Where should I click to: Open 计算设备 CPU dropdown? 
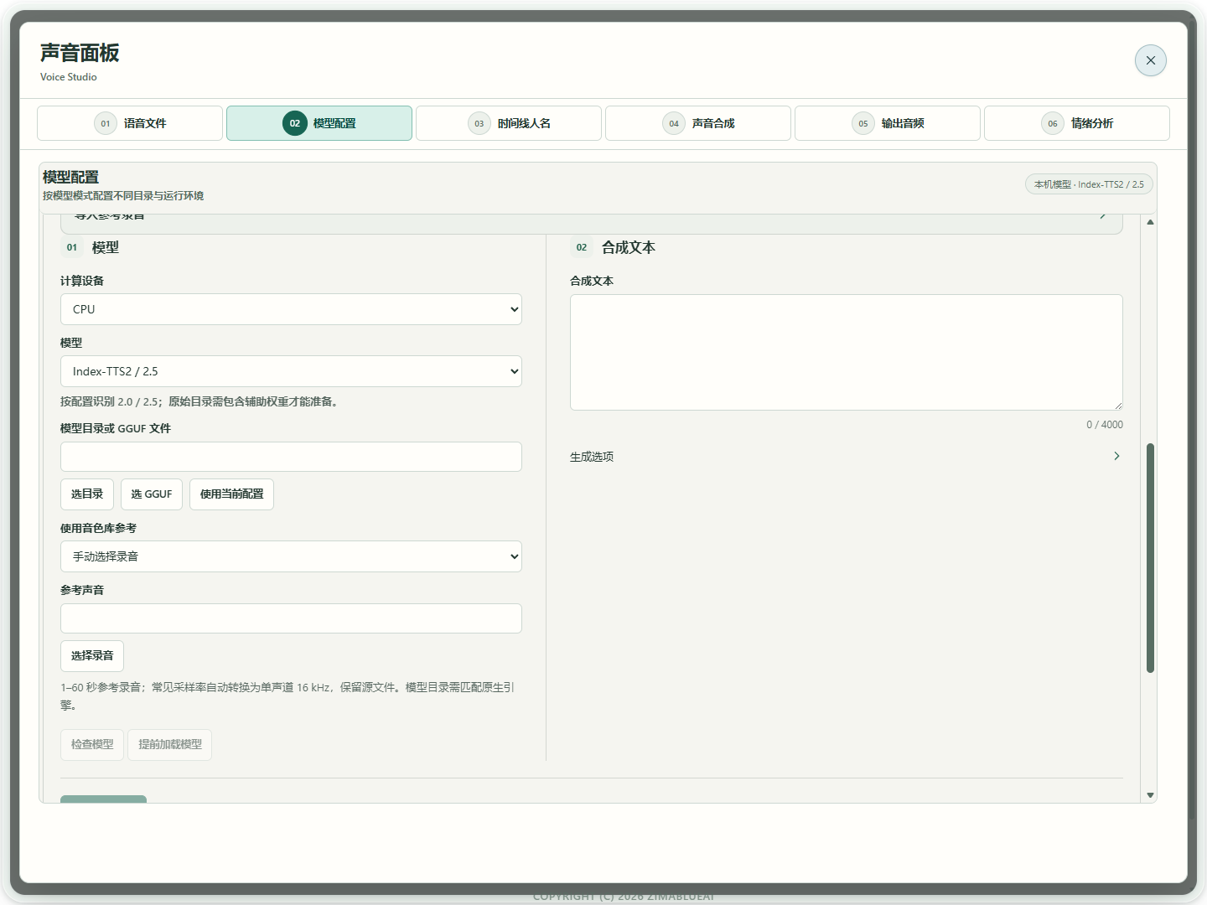coord(291,309)
